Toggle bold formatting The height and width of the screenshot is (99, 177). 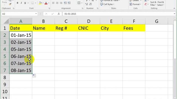coord(17,3)
